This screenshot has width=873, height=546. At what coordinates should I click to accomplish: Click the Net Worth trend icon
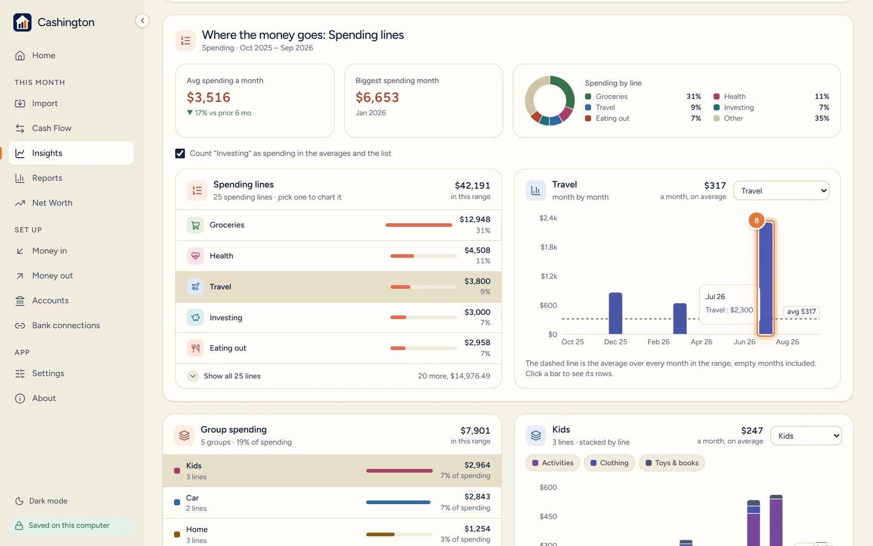point(20,203)
